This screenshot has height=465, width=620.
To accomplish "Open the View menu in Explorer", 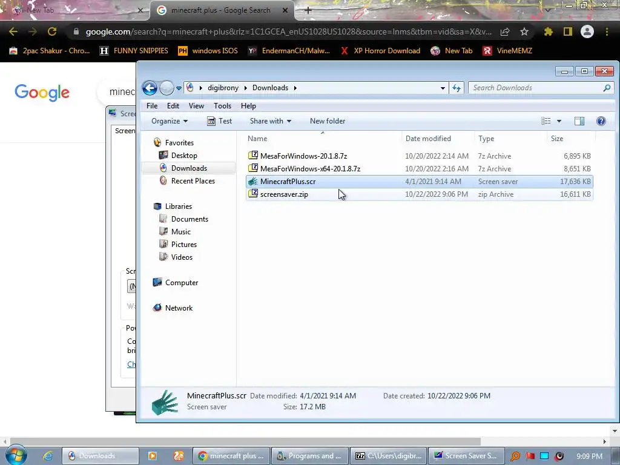I will [196, 106].
